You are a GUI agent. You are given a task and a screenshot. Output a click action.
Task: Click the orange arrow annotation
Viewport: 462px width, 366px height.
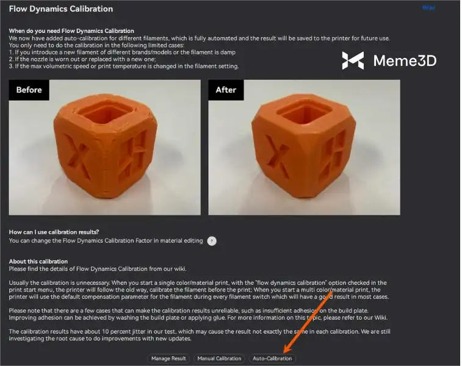(308, 321)
